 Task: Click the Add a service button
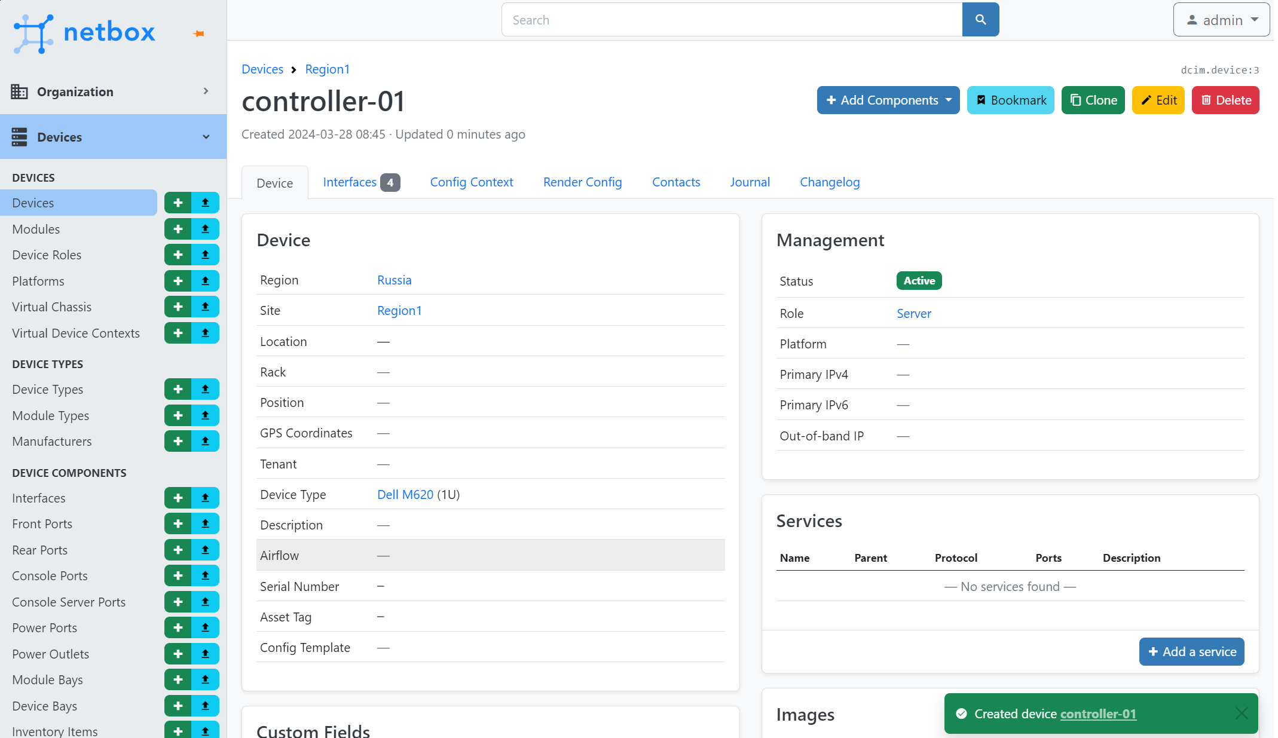pos(1191,652)
